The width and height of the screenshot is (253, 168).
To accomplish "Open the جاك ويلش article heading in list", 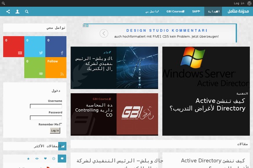I will pos(120,163).
